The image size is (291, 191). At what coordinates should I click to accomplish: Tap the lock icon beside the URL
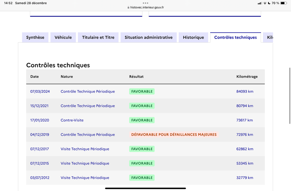pos(128,7)
